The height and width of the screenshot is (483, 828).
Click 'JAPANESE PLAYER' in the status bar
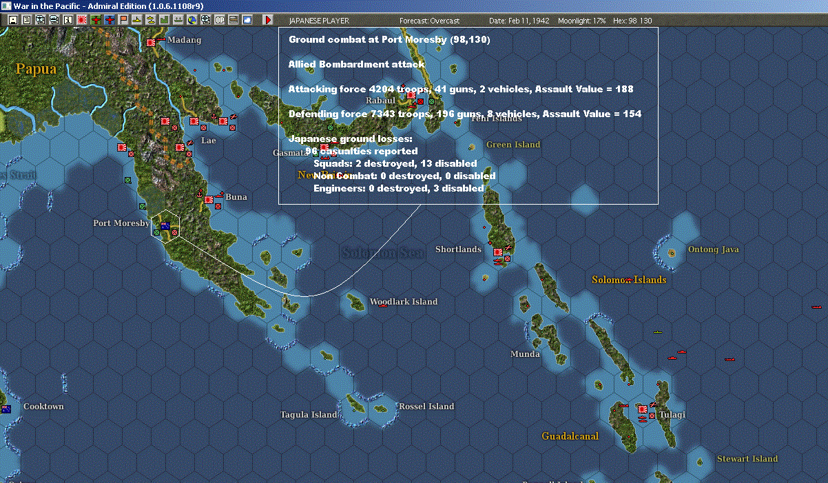pyautogui.click(x=318, y=21)
